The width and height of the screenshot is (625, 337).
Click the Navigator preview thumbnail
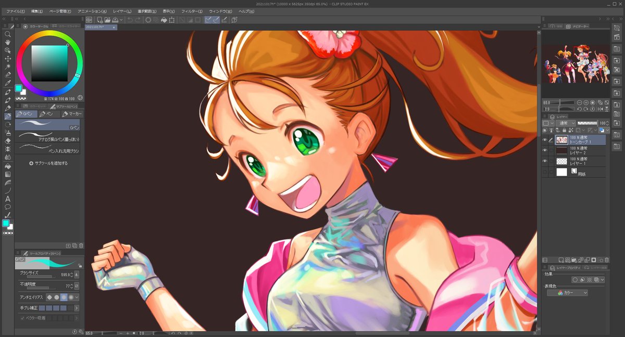[575, 63]
